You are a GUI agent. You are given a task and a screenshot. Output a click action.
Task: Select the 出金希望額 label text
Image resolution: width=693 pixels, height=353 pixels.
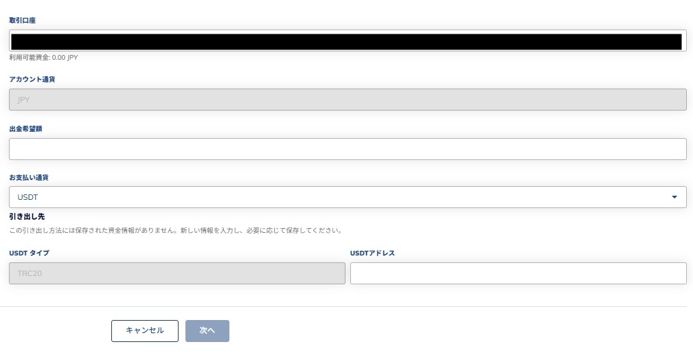[x=25, y=128]
